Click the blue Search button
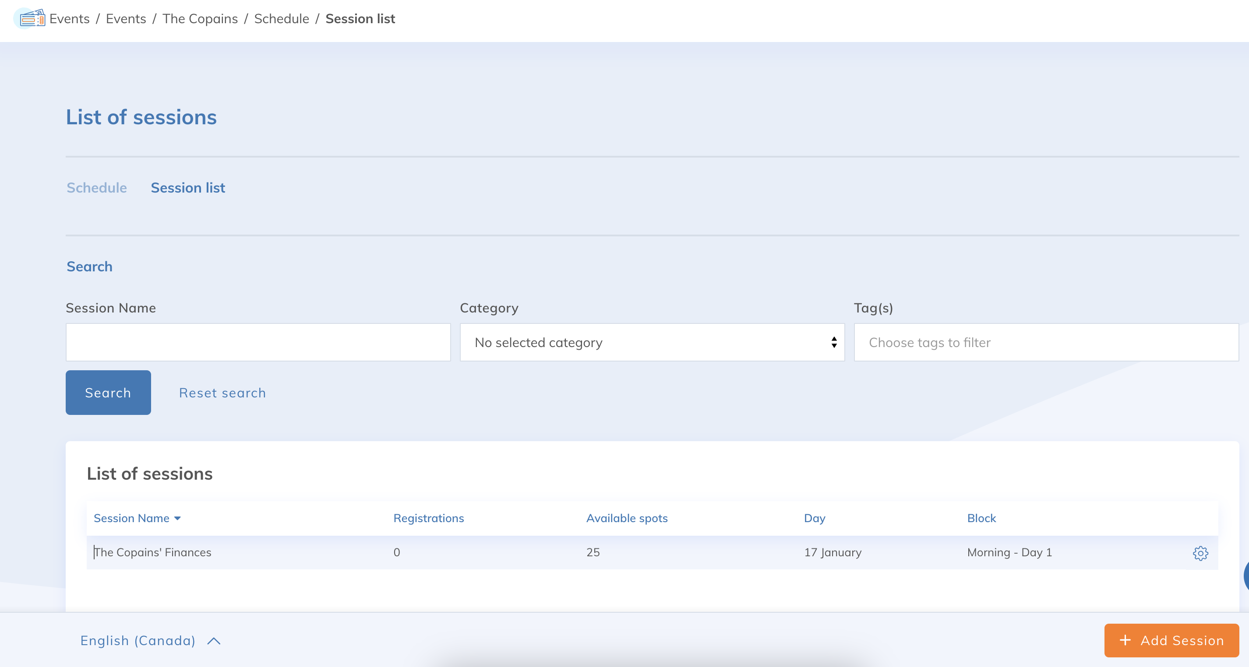Image resolution: width=1249 pixels, height=667 pixels. tap(108, 392)
